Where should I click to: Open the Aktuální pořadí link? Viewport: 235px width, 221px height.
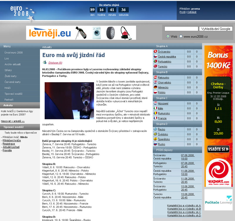pos(11,147)
